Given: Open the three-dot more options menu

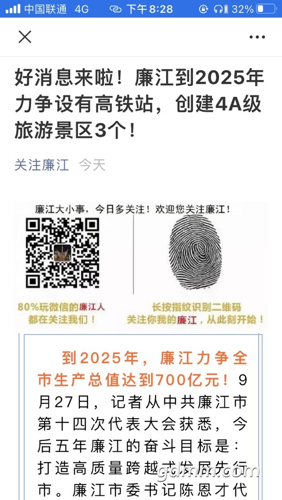Looking at the screenshot, I should [257, 37].
